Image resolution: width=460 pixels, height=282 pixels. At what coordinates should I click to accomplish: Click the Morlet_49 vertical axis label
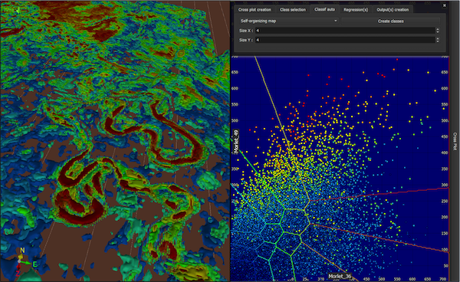[236, 141]
